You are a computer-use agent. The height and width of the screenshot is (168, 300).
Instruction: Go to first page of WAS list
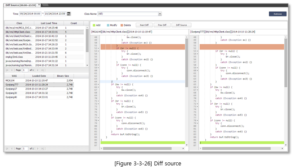[7, 148]
